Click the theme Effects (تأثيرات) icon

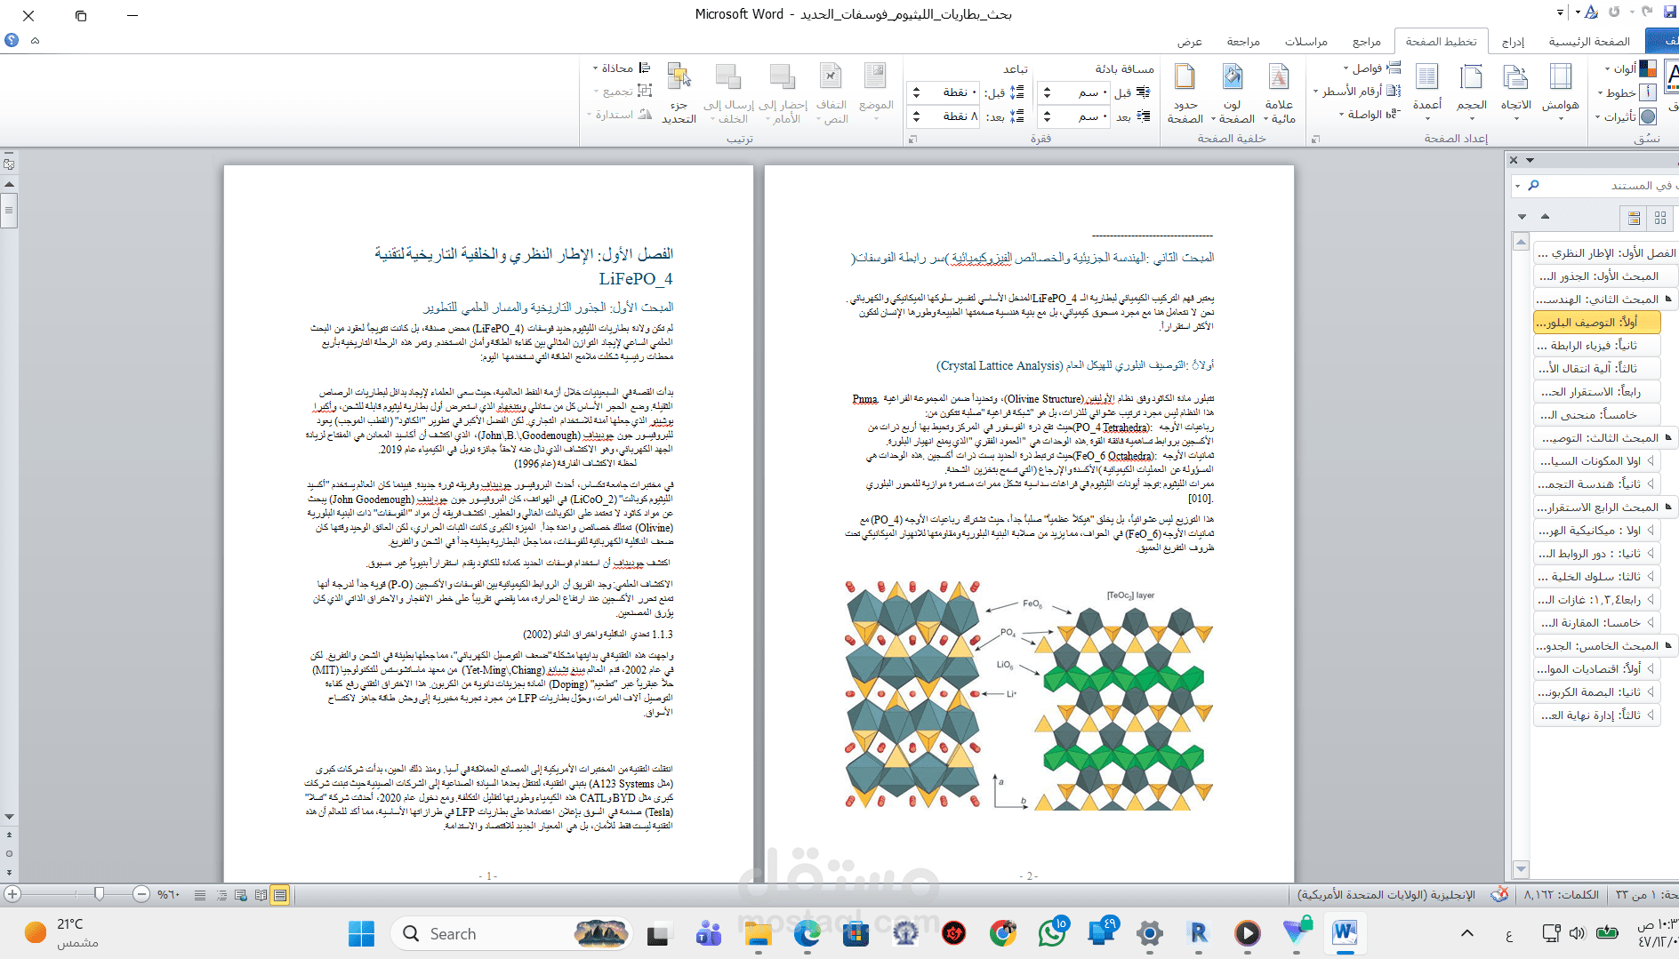click(1648, 116)
